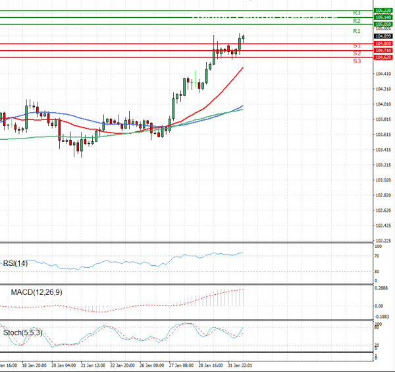The image size is (395, 372).
Task: Click the 0.2888 MACD axis value
Action: [x=381, y=288]
